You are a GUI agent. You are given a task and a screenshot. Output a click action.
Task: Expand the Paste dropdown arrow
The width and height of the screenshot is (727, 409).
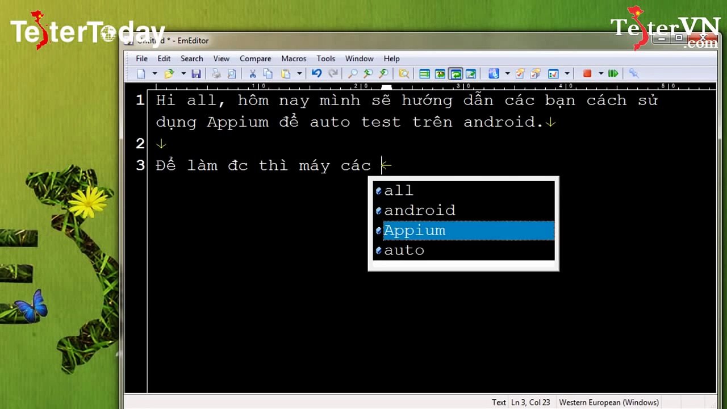[299, 74]
